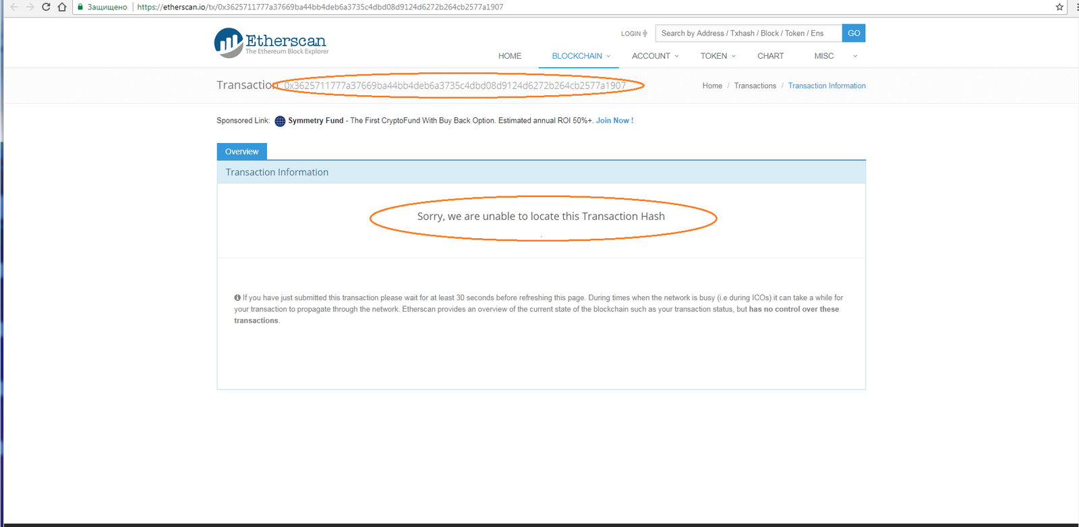Follow the Join Now! sponsored link
The image size is (1079, 527).
[x=614, y=121]
